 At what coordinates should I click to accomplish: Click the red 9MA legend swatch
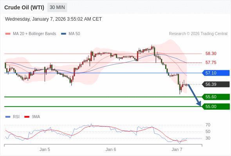(x=27, y=117)
